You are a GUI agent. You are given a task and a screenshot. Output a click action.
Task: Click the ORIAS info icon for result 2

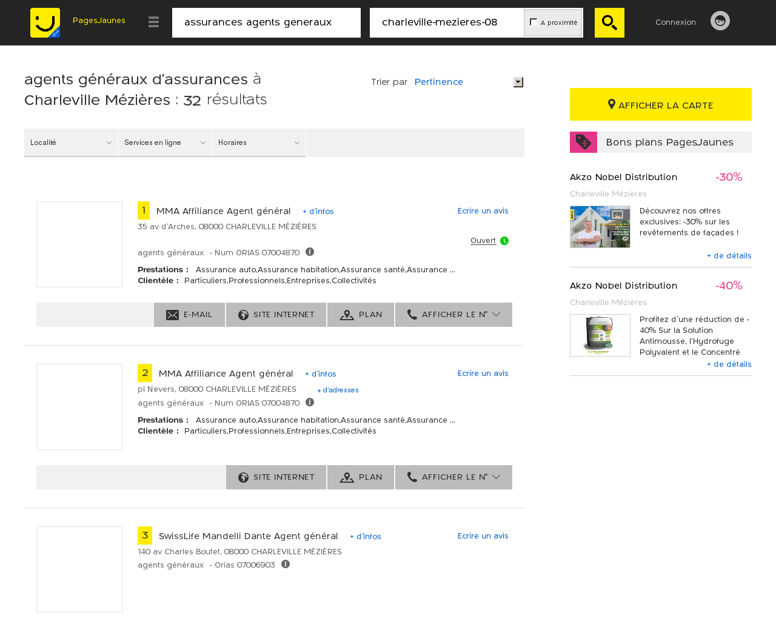tap(310, 402)
